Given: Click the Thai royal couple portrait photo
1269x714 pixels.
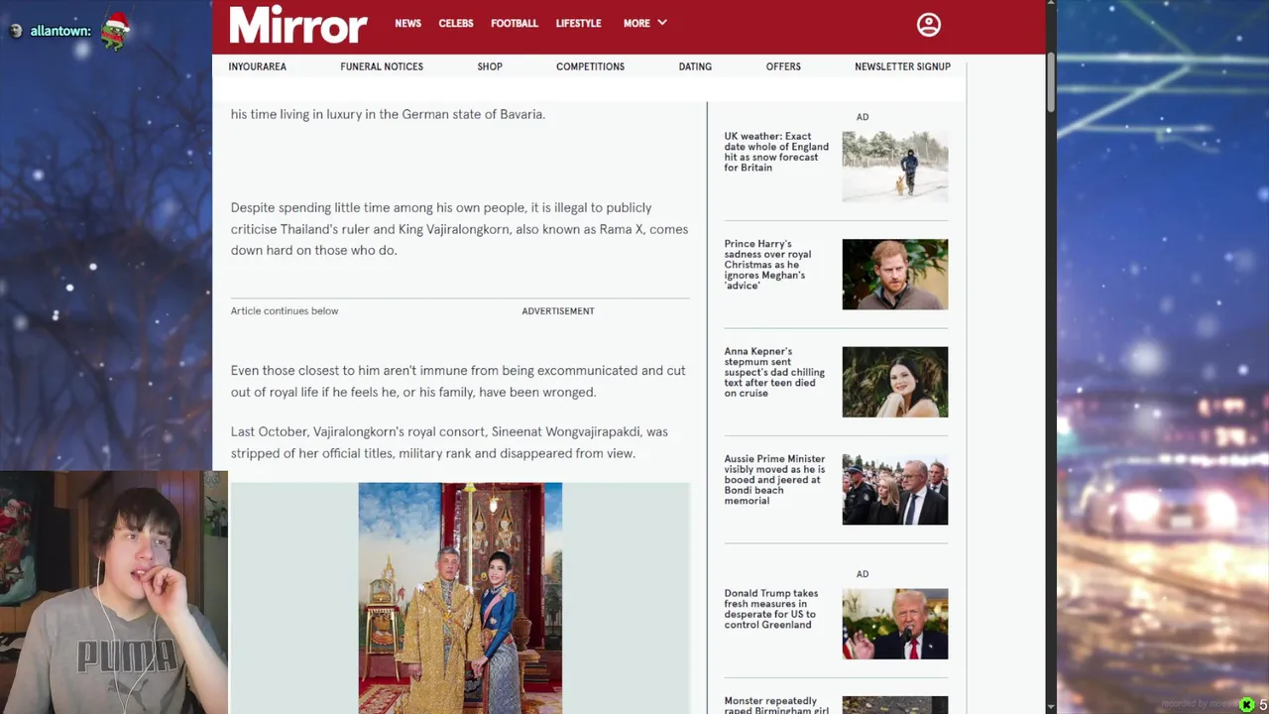Looking at the screenshot, I should pos(460,598).
